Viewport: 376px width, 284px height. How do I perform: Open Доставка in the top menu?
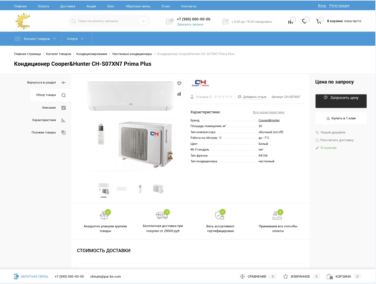point(68,6)
